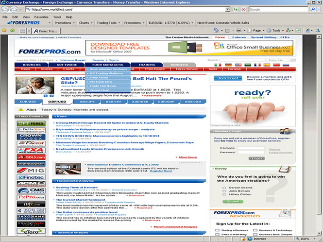Click the Chinese flag language icon
The width and height of the screenshot is (323, 242).
[276, 65]
